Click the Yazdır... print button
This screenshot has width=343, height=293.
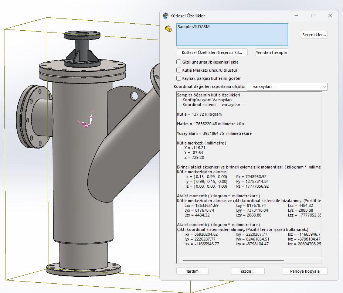(248, 271)
